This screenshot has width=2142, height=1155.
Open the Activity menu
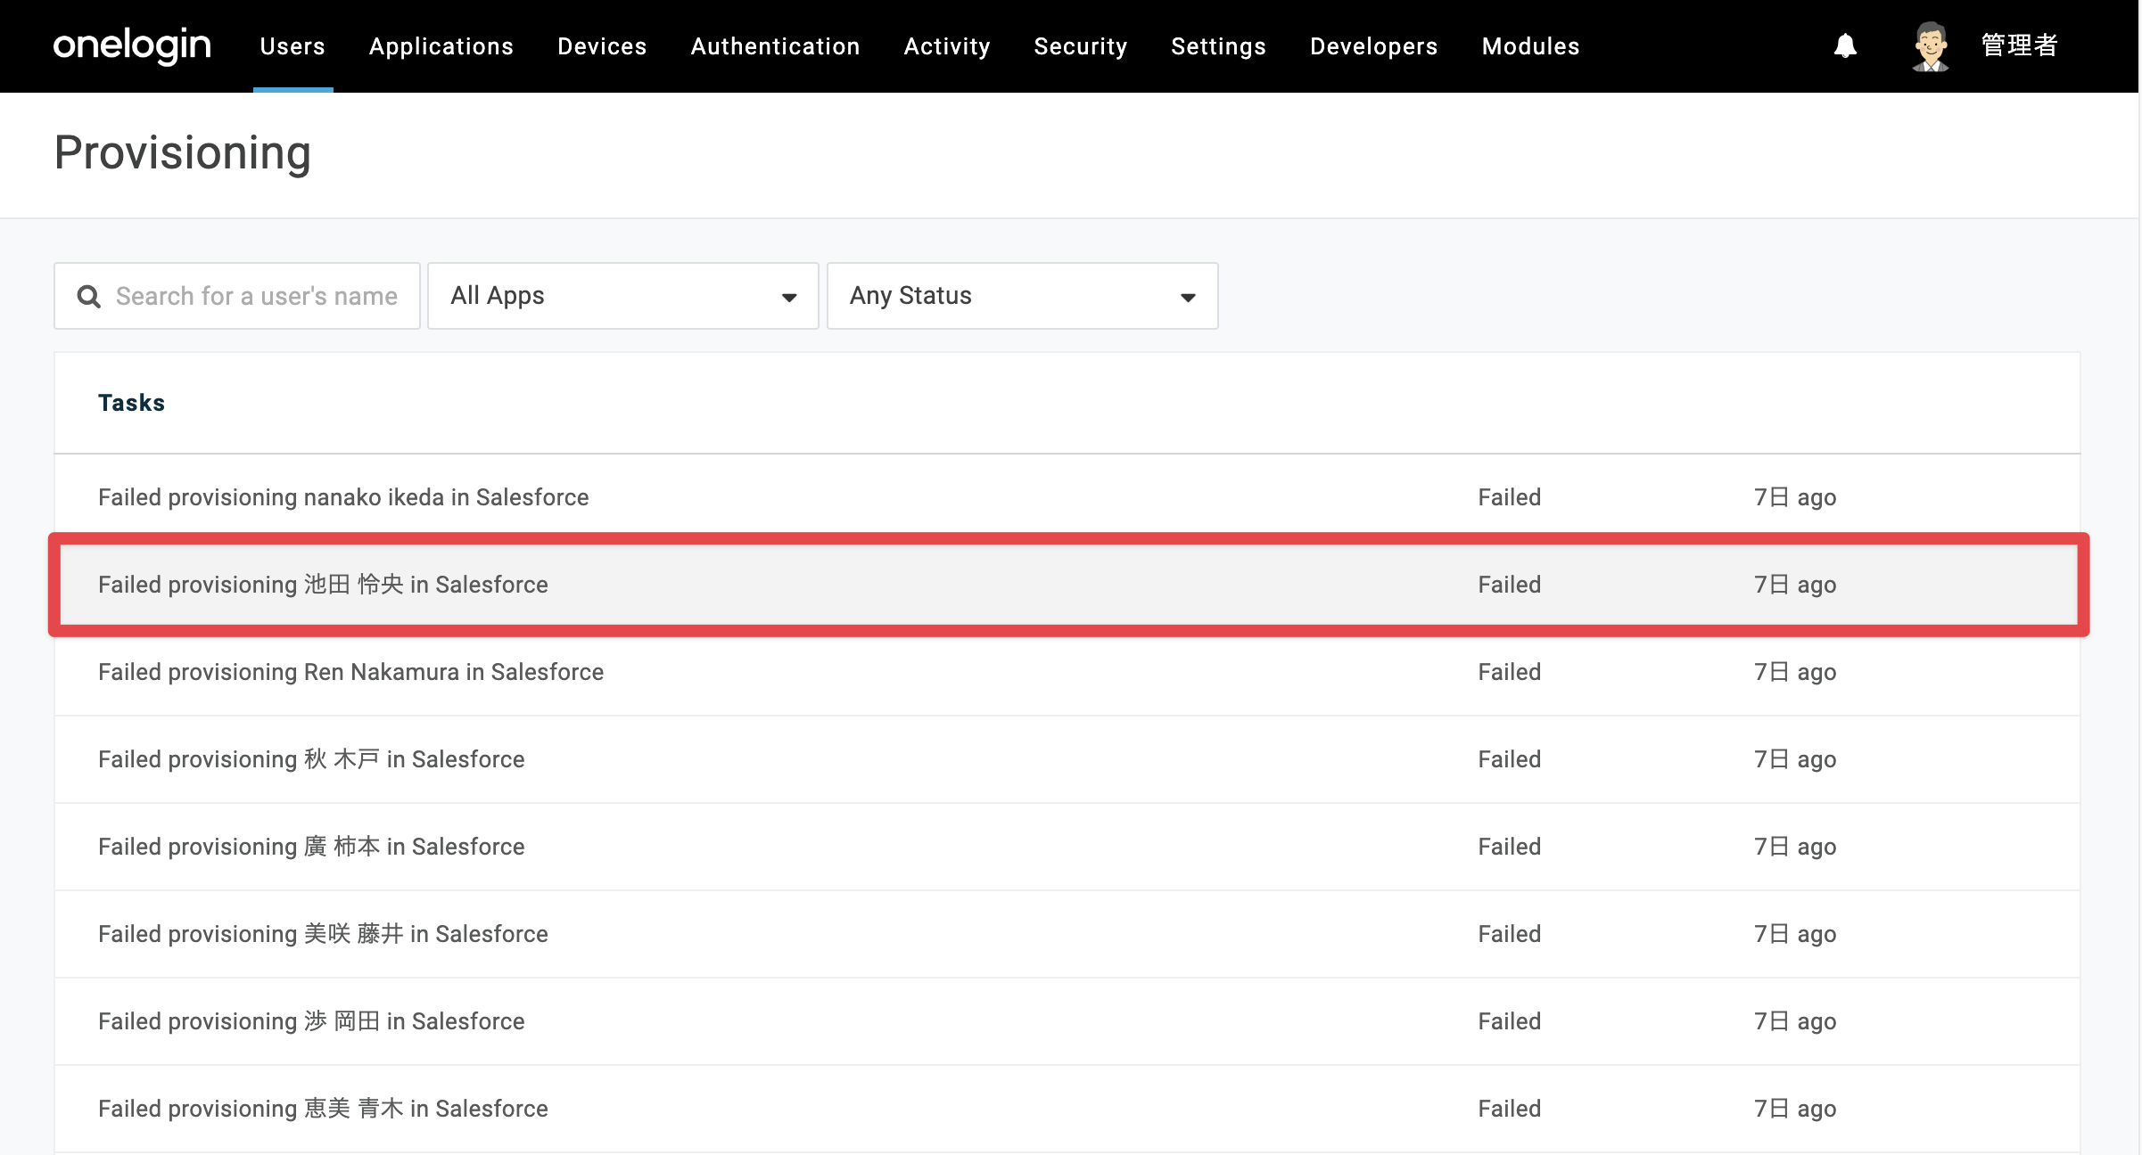(x=947, y=46)
